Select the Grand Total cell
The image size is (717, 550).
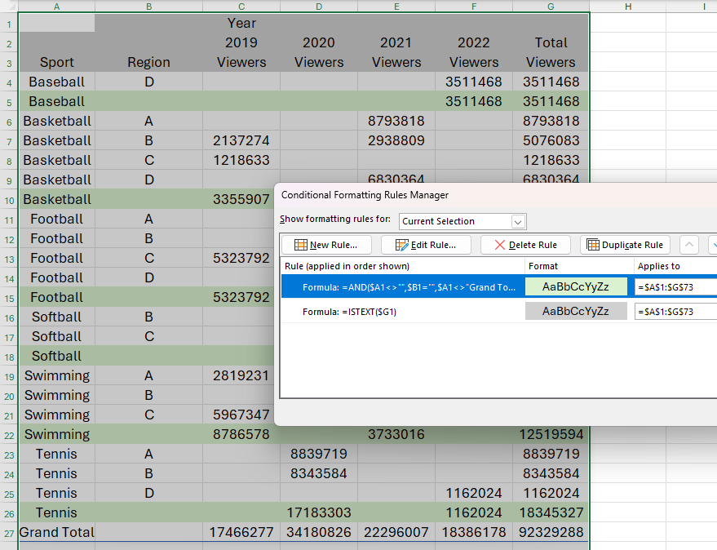(x=56, y=532)
